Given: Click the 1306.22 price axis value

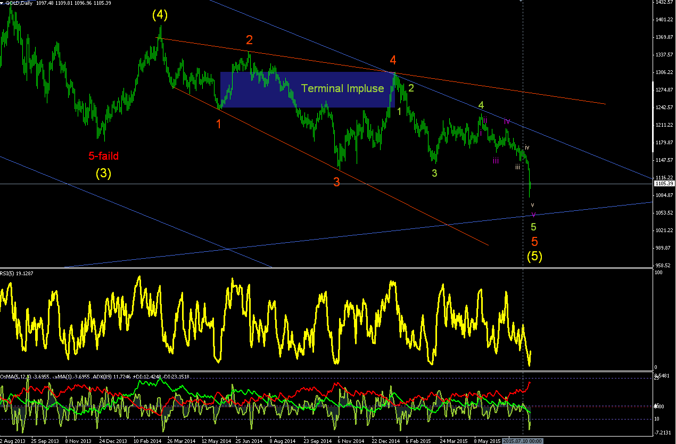Looking at the screenshot, I should [x=665, y=72].
